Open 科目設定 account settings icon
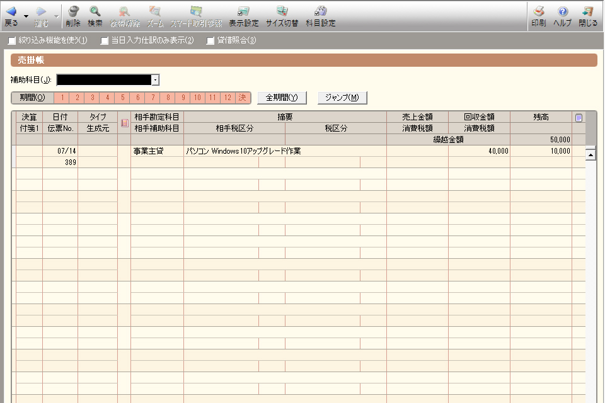Viewport: 605px width, 403px height. pyautogui.click(x=321, y=11)
